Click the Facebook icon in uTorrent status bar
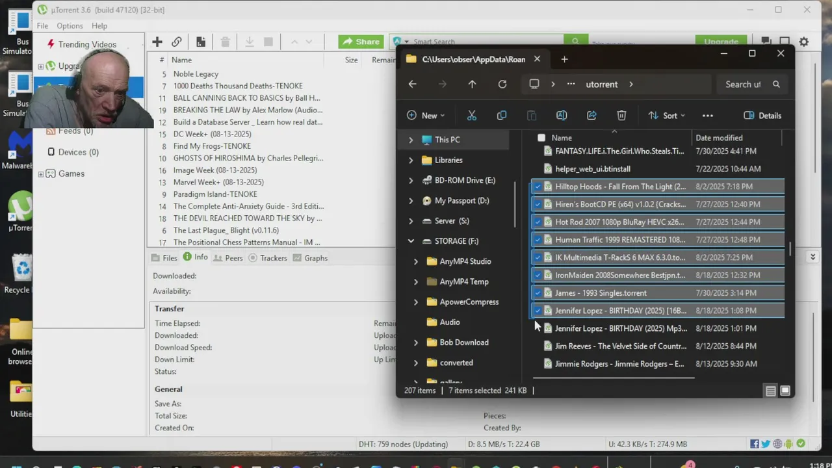832x468 pixels. tap(755, 444)
